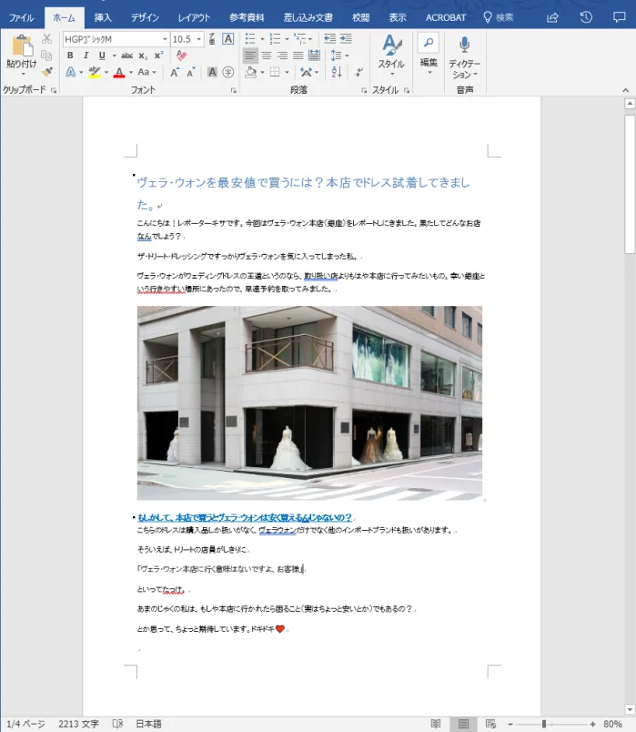Screen dimensions: 636x732
Task: Click the 日本語 language indicator
Action: [148, 724]
